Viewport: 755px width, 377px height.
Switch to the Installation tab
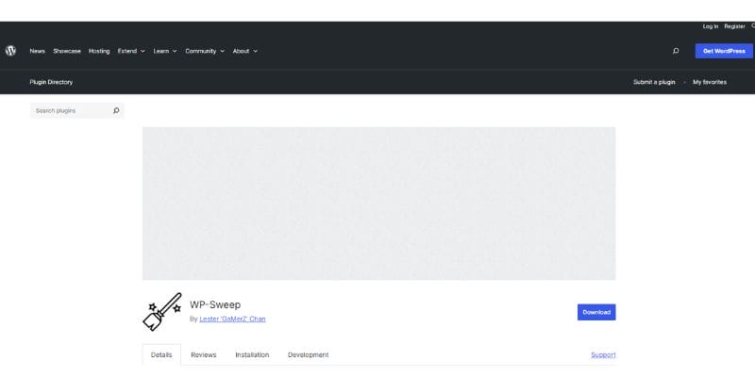coord(252,355)
